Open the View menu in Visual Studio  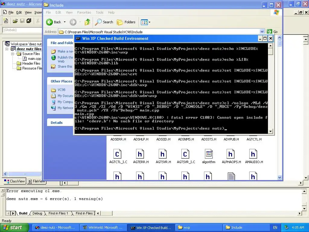click(x=28, y=12)
